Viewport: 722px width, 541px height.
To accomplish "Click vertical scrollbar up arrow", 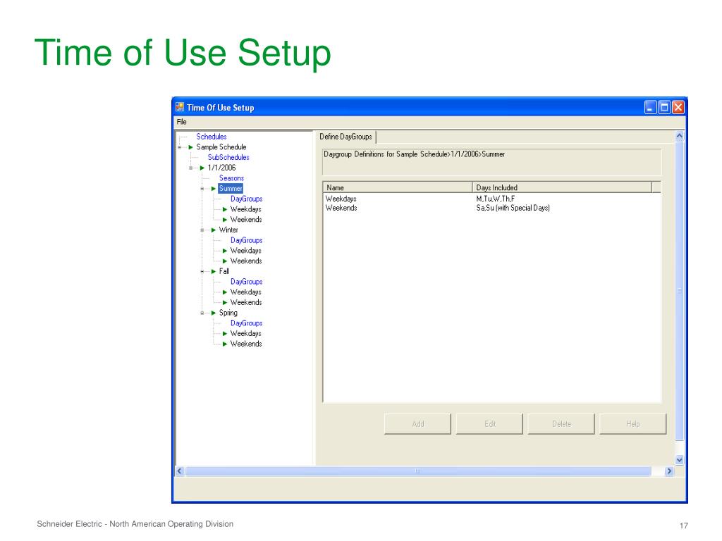I will (x=679, y=136).
